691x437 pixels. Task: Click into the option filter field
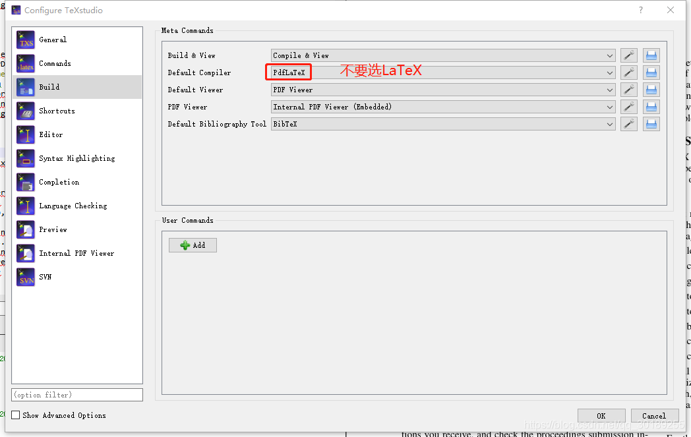pos(77,395)
